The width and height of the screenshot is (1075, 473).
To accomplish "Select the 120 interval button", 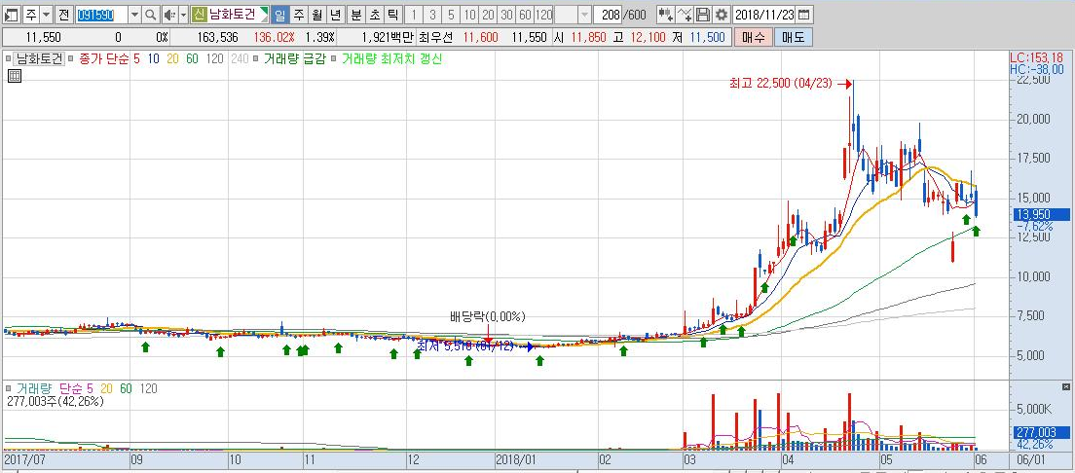I will [543, 15].
